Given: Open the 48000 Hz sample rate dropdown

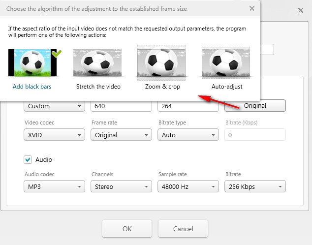Looking at the screenshot, I should 188,186.
